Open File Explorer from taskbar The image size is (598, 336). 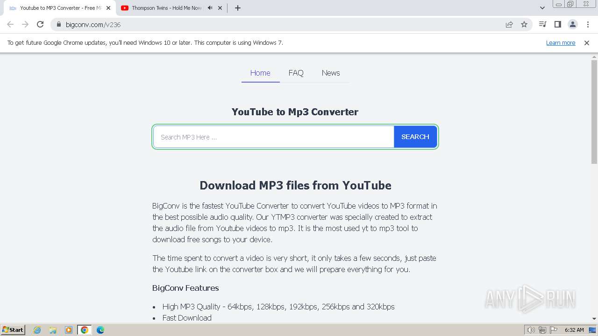[53, 330]
